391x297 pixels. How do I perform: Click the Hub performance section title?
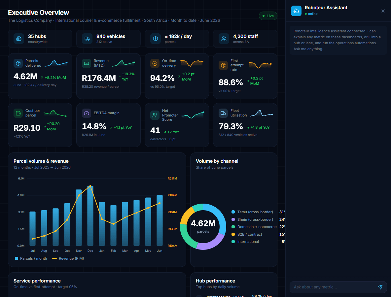[x=215, y=281]
